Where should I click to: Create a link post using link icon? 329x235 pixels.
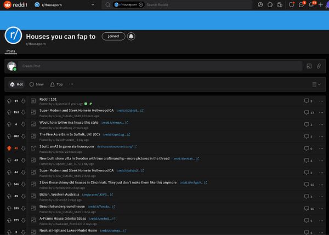[319, 66]
